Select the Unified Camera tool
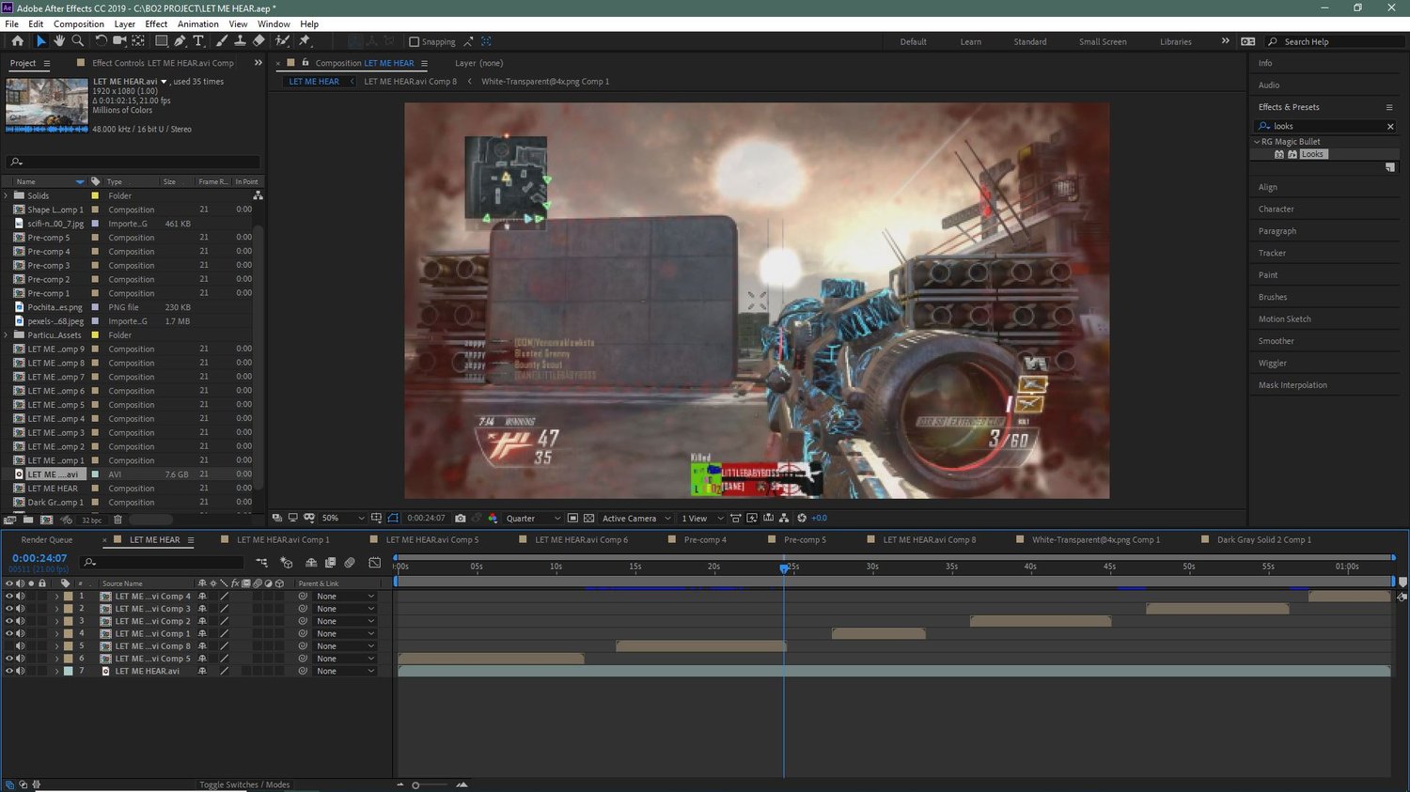 tap(119, 41)
